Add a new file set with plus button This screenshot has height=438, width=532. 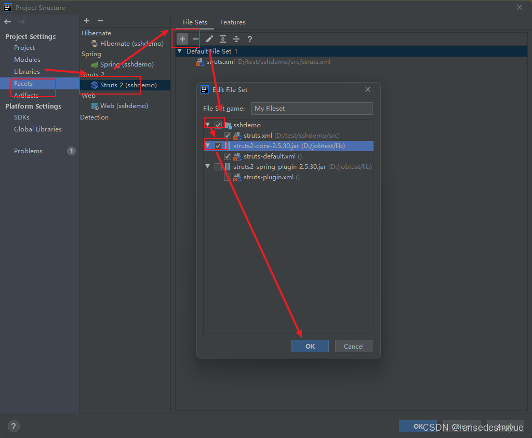tap(182, 39)
